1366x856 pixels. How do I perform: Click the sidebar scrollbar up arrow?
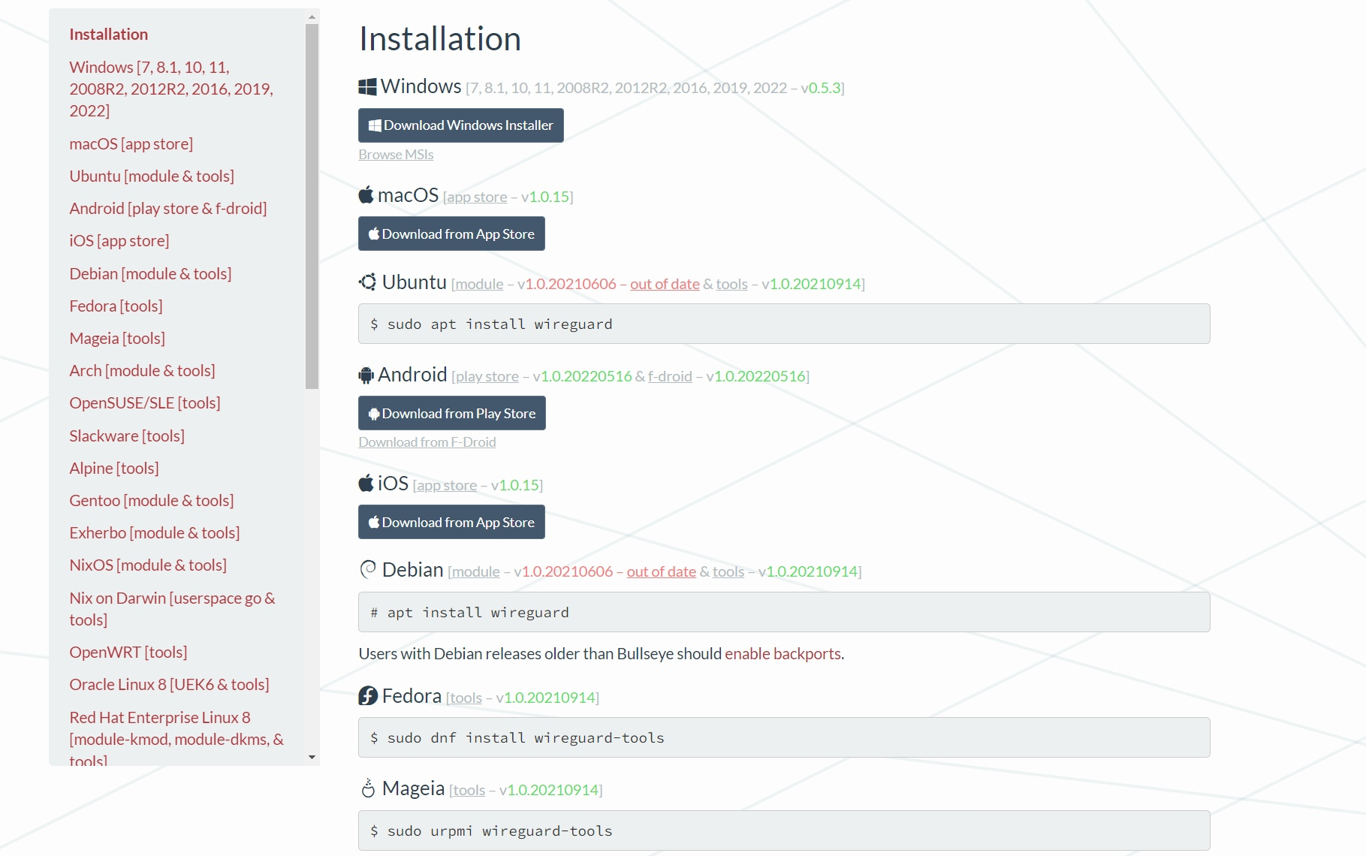click(312, 17)
